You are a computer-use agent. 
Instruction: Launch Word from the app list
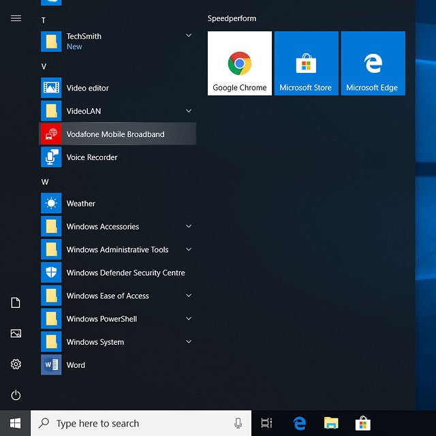[76, 365]
